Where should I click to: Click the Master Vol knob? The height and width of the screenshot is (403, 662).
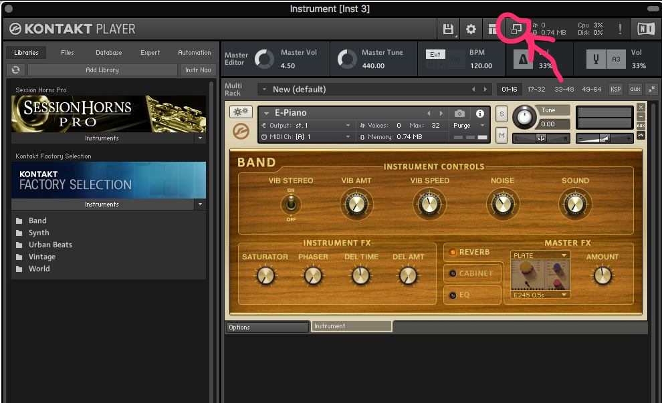pos(264,59)
